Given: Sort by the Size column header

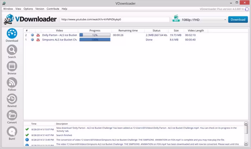Looking at the screenshot, I should (176, 30).
